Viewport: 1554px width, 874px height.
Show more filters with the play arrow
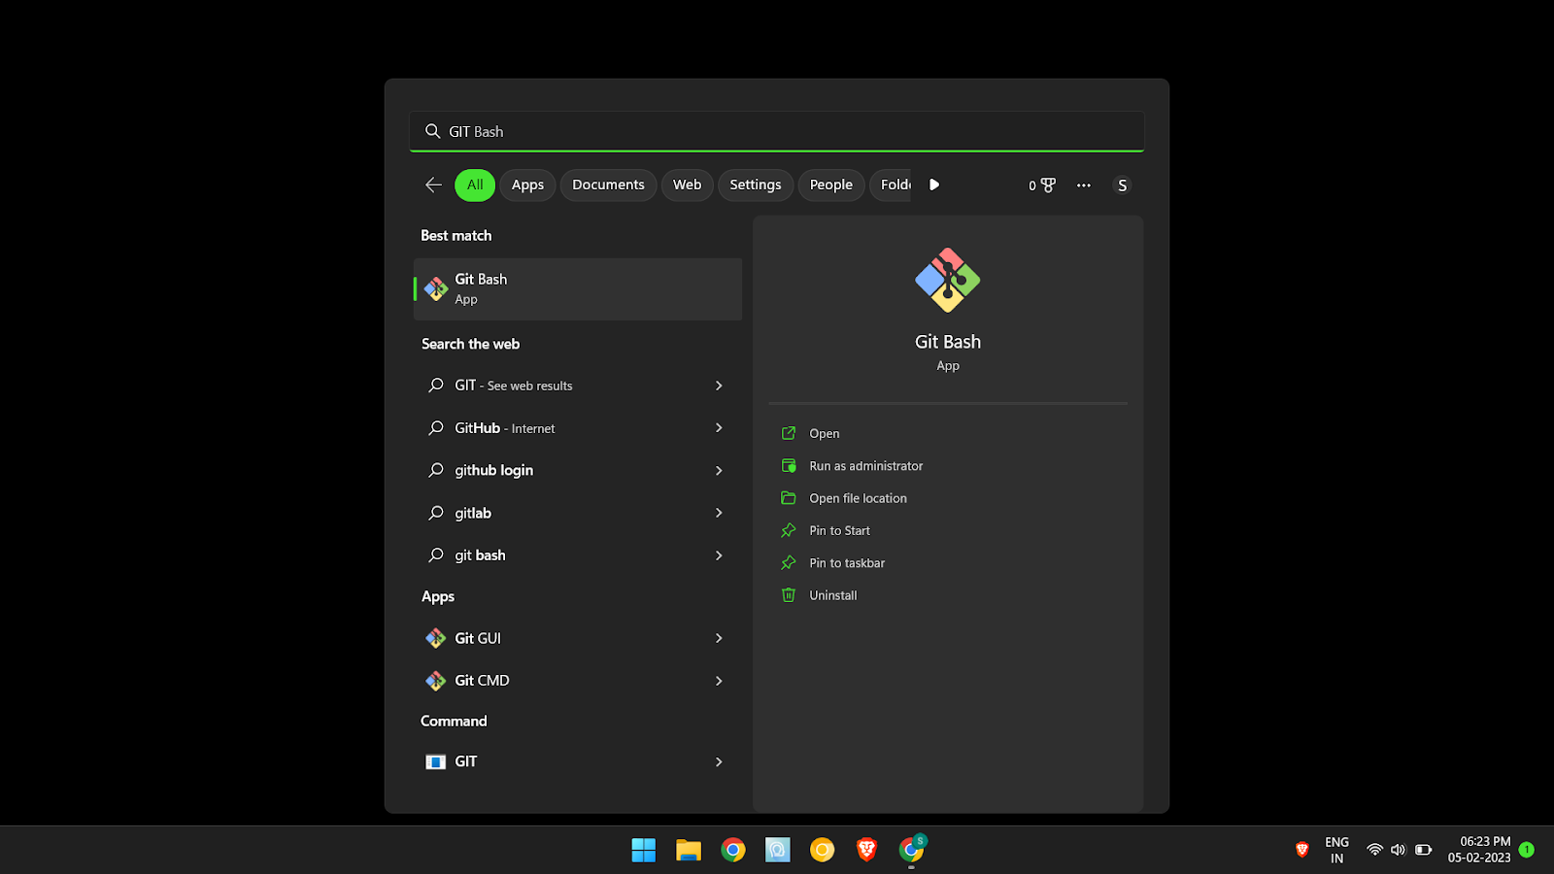(934, 185)
